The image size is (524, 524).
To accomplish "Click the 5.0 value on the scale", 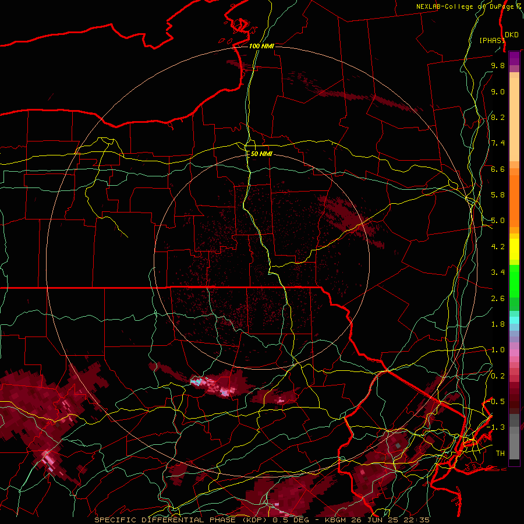I will pos(498,221).
